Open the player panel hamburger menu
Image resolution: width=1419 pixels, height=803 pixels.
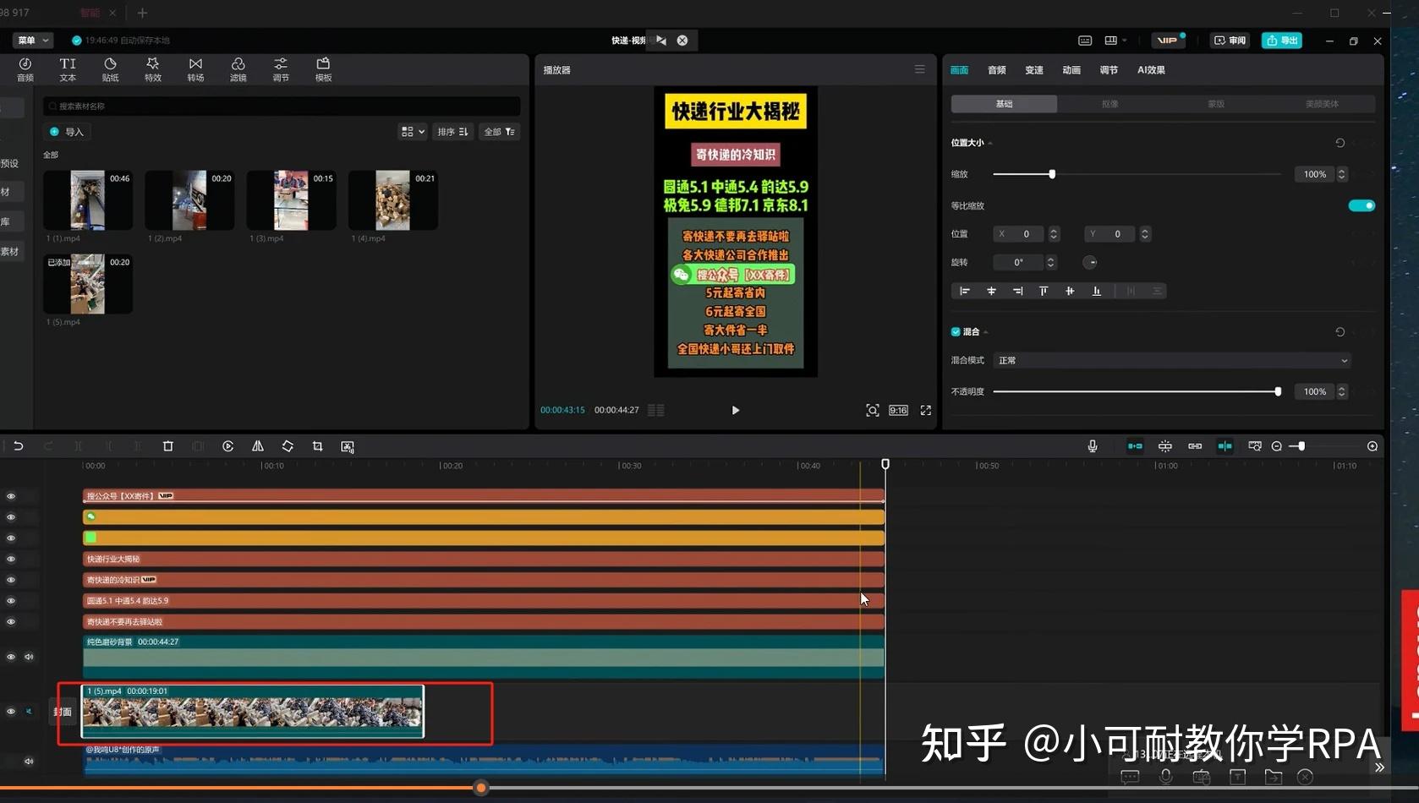(920, 69)
